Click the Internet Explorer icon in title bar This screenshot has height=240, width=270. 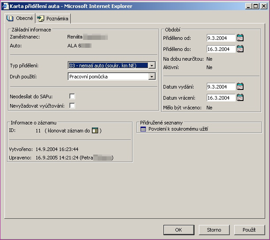tap(5, 6)
